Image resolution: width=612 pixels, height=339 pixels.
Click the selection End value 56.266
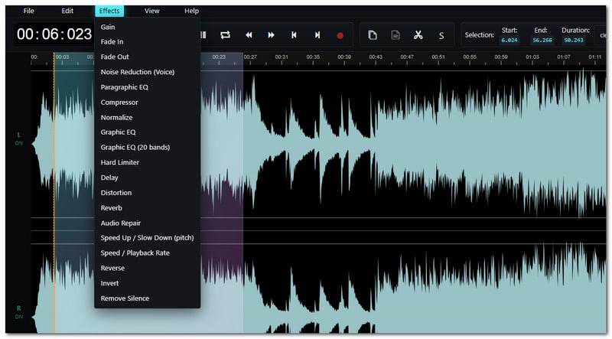(542, 41)
